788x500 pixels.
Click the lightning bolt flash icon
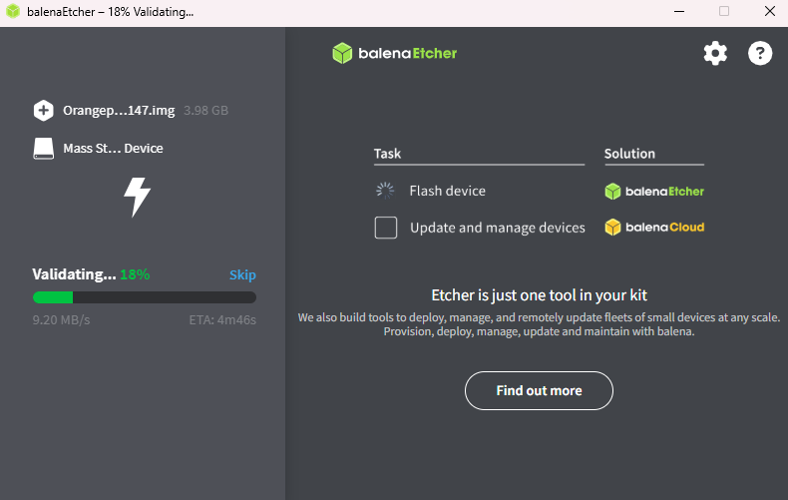pos(137,197)
